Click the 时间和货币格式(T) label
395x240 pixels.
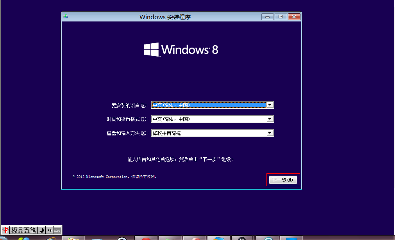[127, 119]
